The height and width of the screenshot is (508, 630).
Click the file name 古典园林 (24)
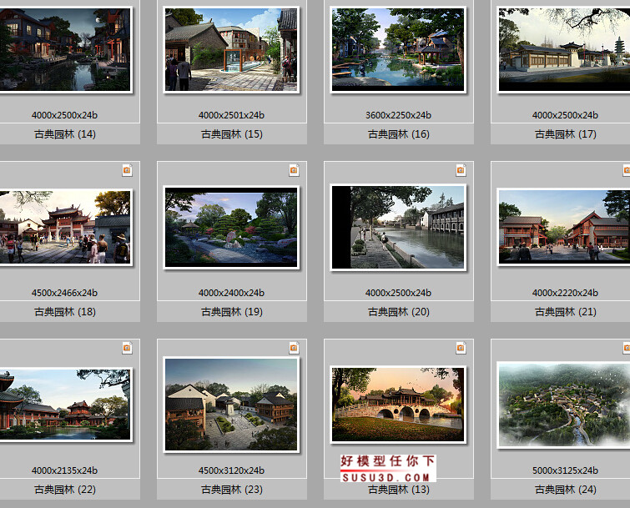[x=565, y=490]
